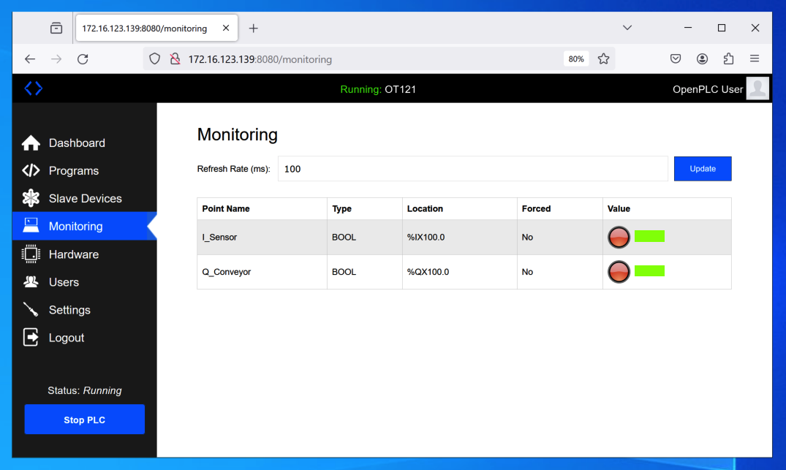The height and width of the screenshot is (470, 786).
Task: Click the green bar in Q_Conveyor row
Action: click(x=649, y=271)
